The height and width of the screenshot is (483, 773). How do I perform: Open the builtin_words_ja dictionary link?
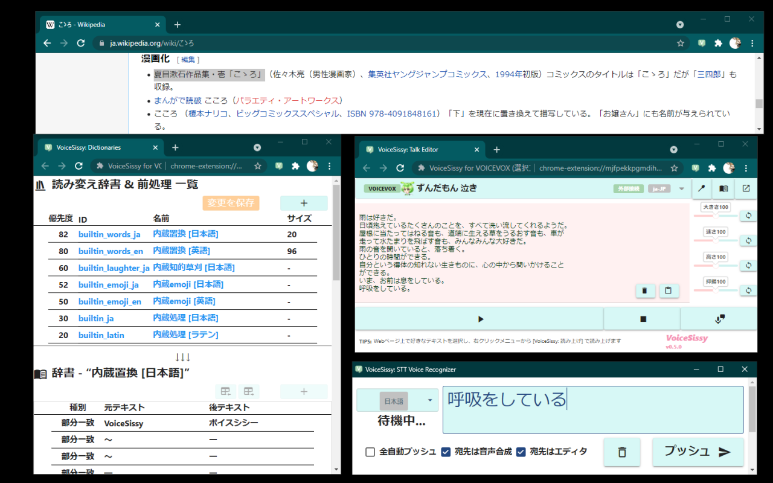[x=109, y=234]
